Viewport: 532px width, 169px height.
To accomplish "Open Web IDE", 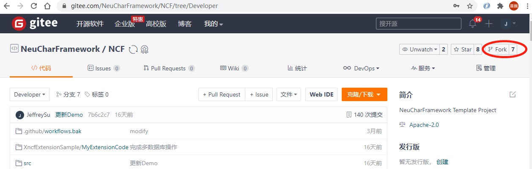I will (321, 94).
